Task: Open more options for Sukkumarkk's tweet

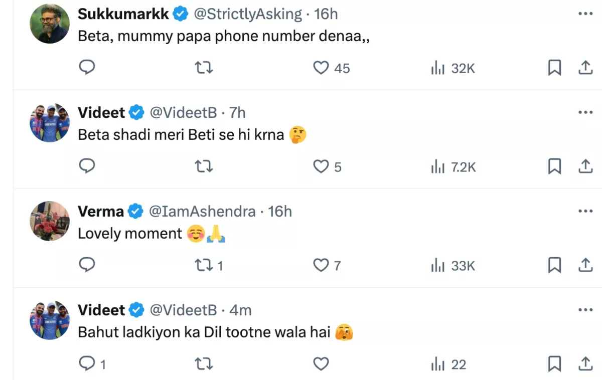Action: pyautogui.click(x=585, y=15)
